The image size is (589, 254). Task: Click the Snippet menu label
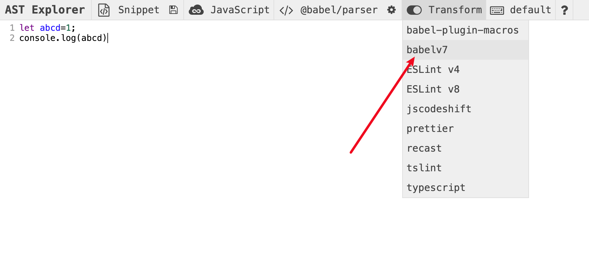(x=138, y=10)
